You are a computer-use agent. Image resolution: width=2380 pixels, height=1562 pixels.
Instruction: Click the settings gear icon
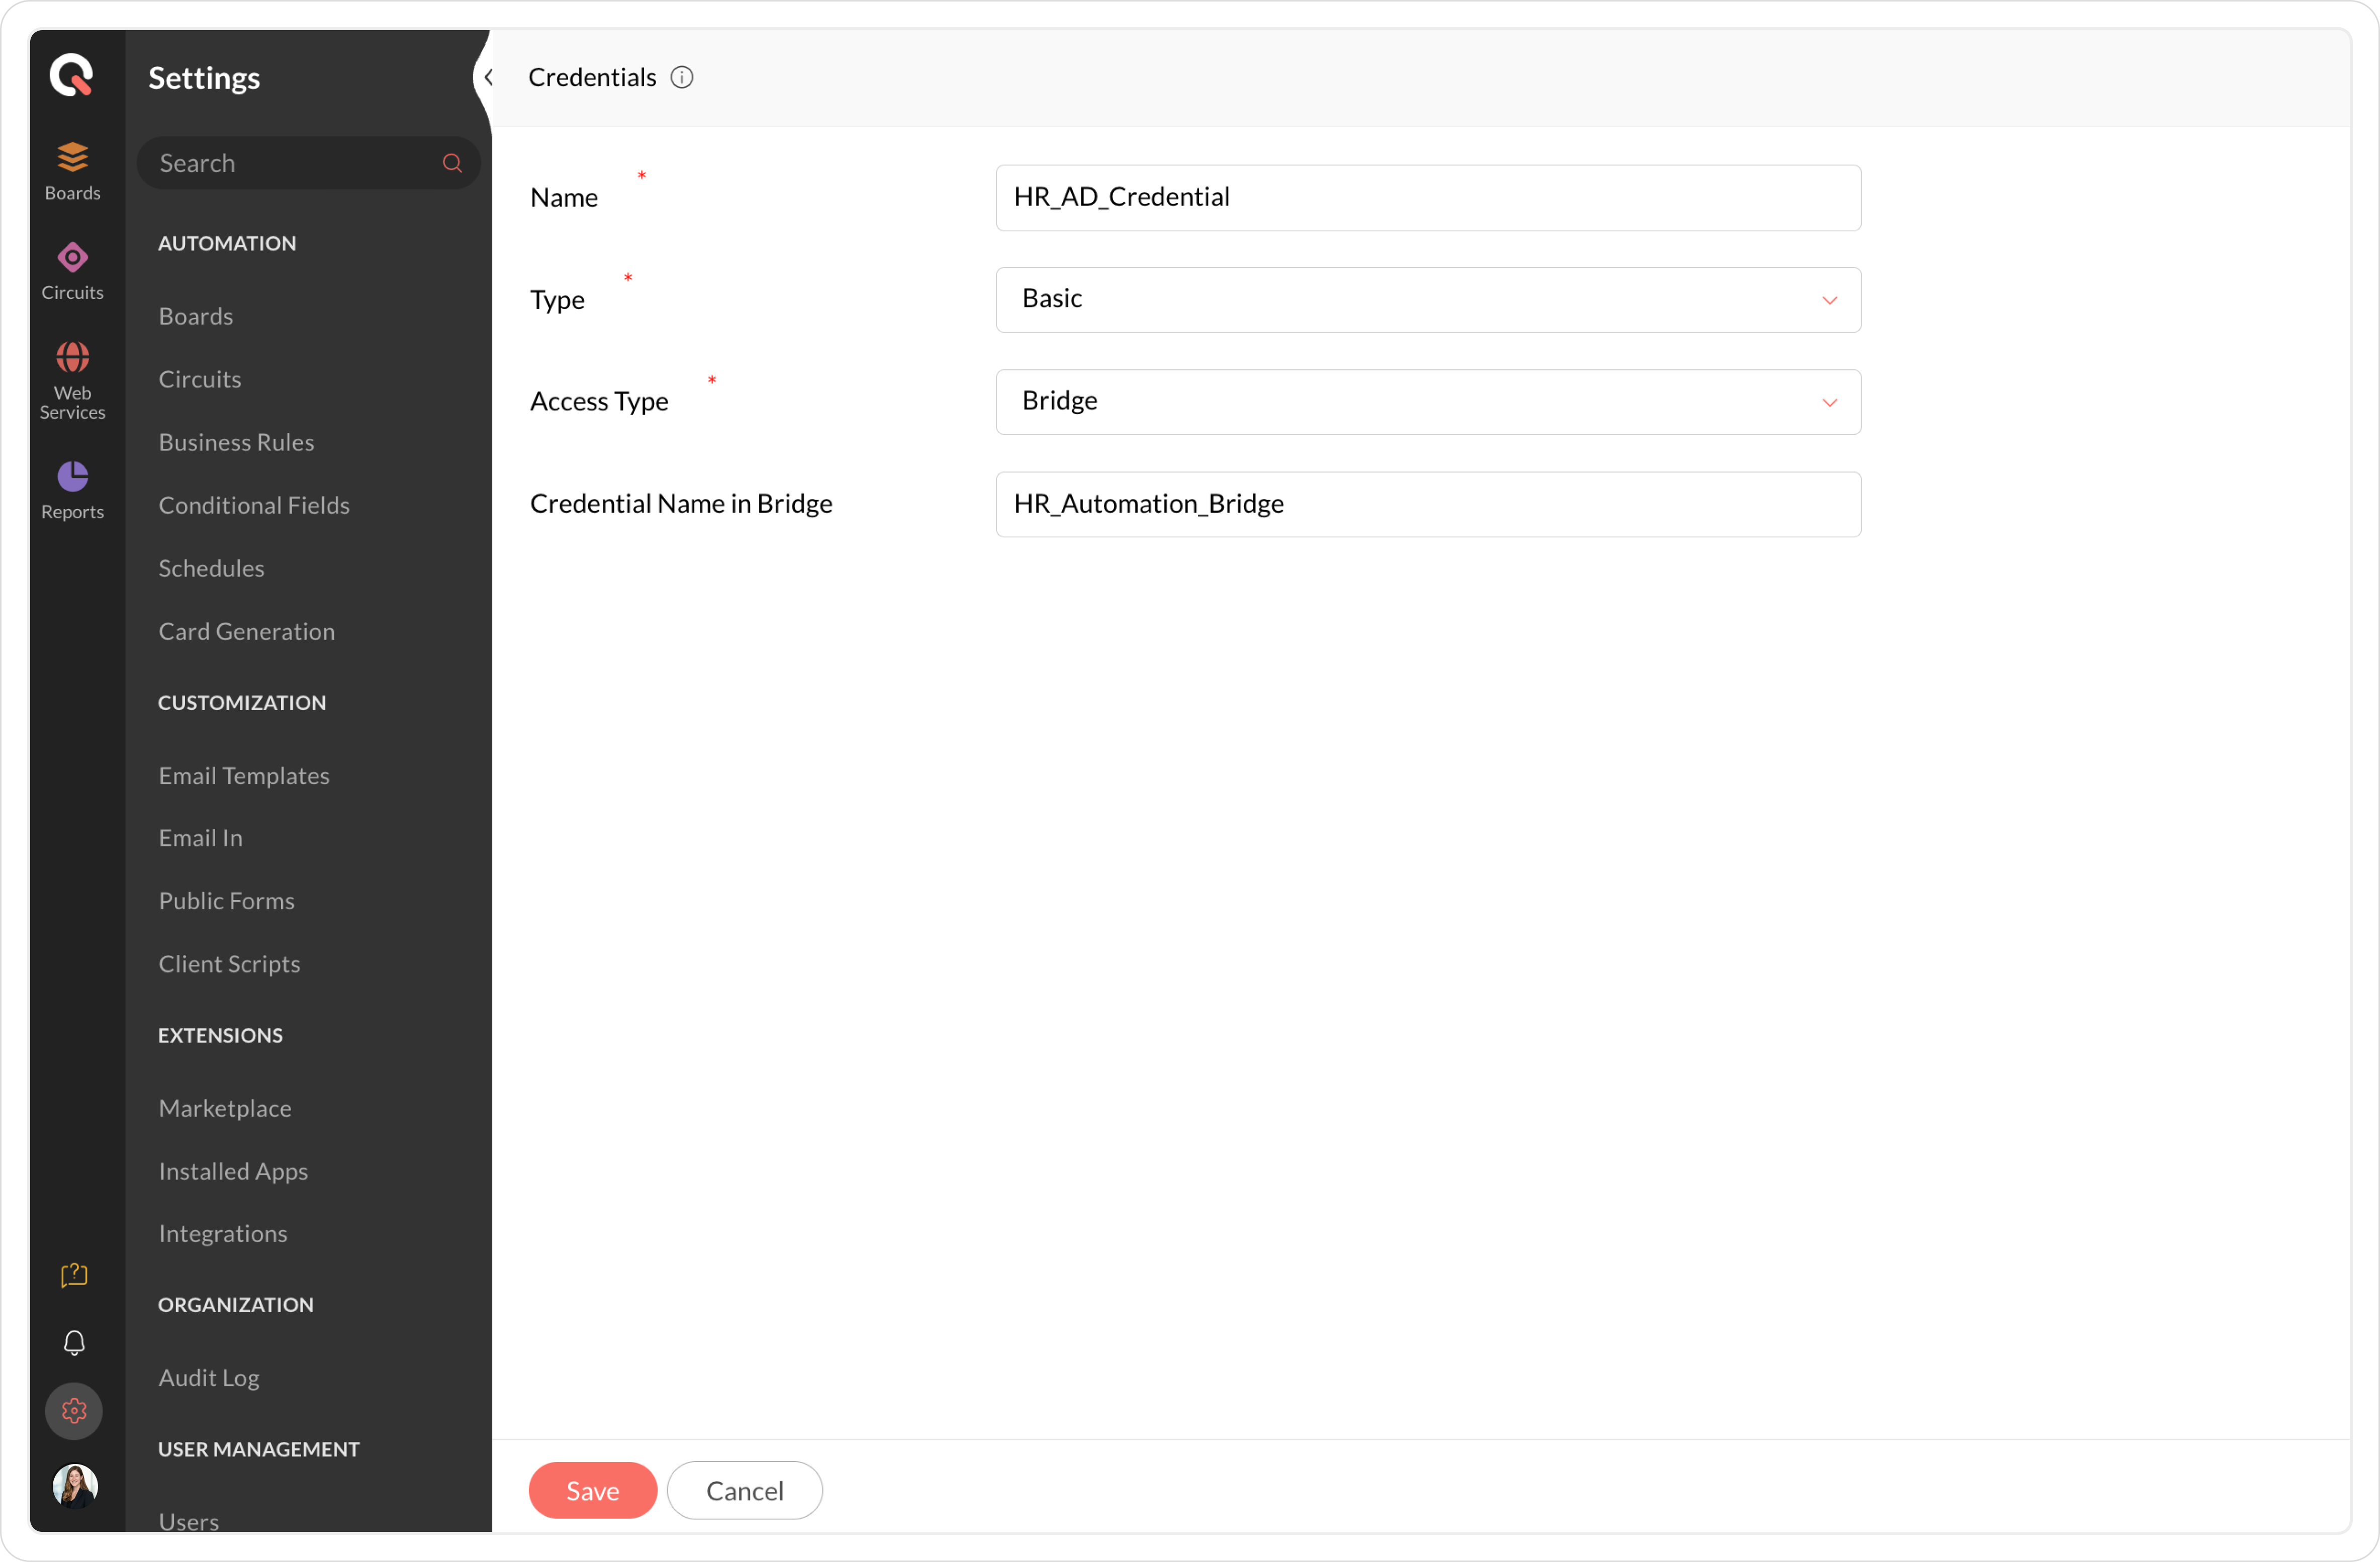(74, 1410)
